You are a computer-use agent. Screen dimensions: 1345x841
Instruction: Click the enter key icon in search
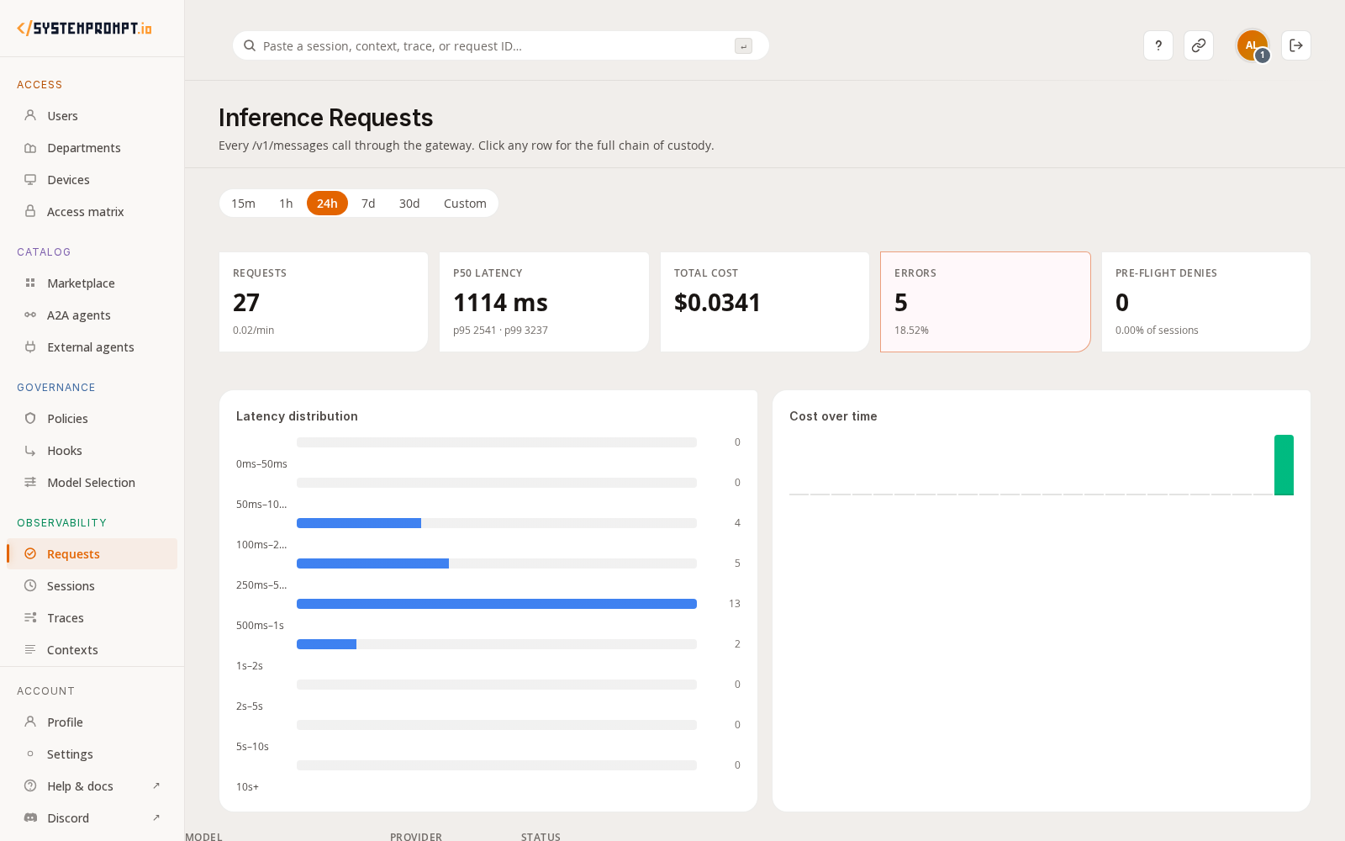[743, 45]
